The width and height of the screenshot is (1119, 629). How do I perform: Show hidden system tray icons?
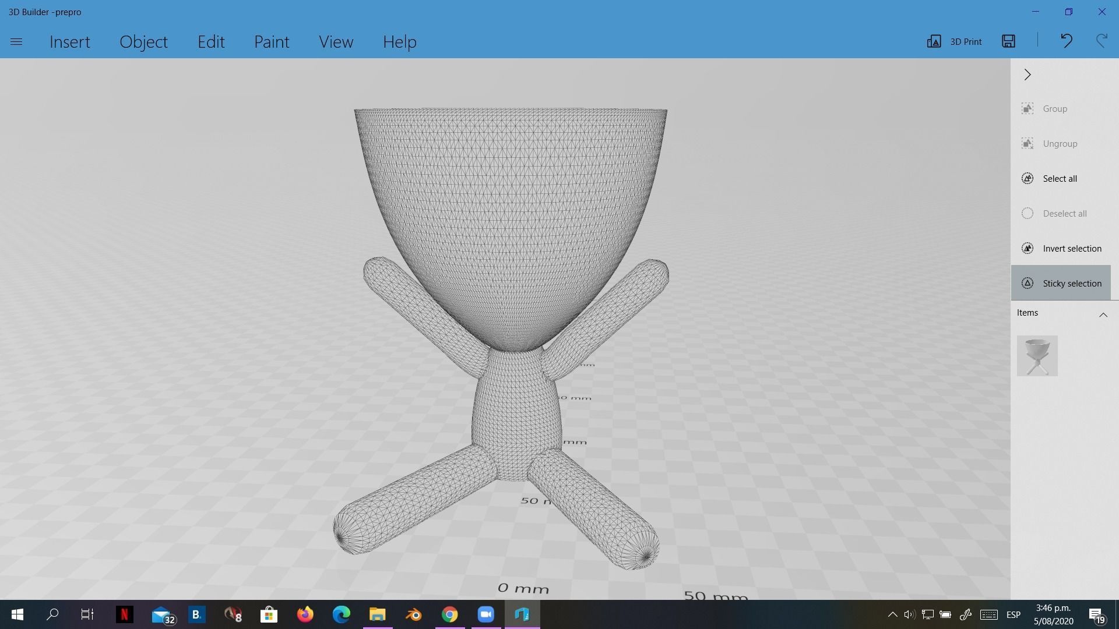coord(892,614)
